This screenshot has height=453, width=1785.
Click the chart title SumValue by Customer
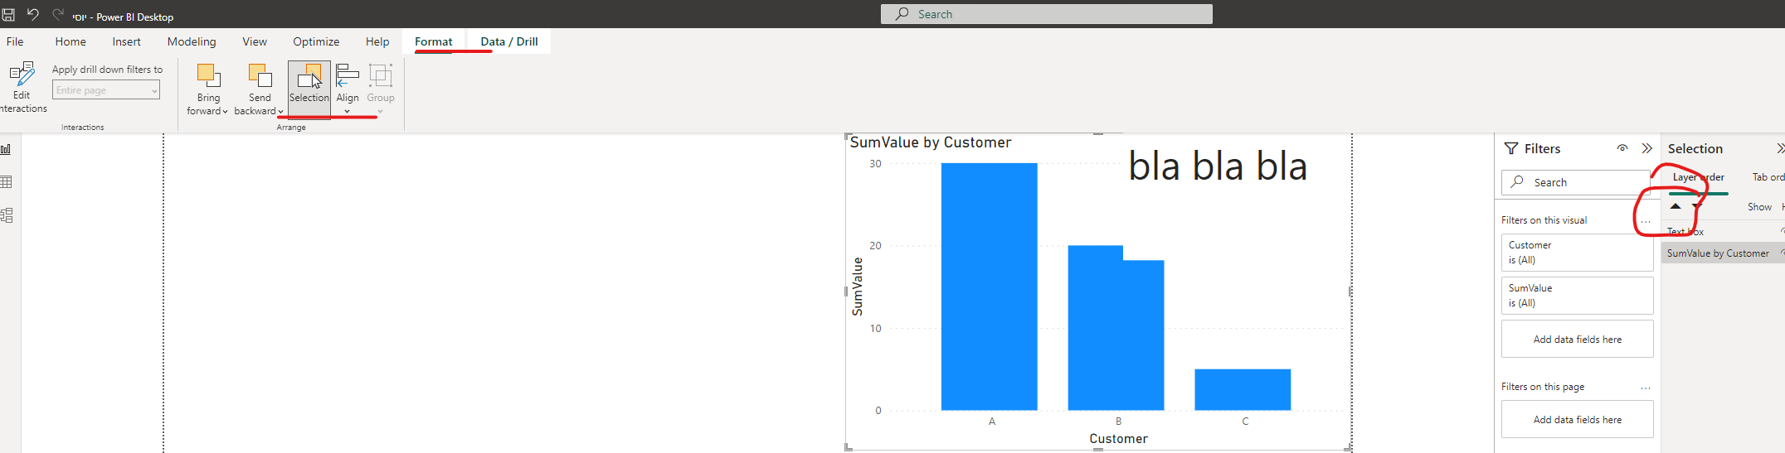931,142
